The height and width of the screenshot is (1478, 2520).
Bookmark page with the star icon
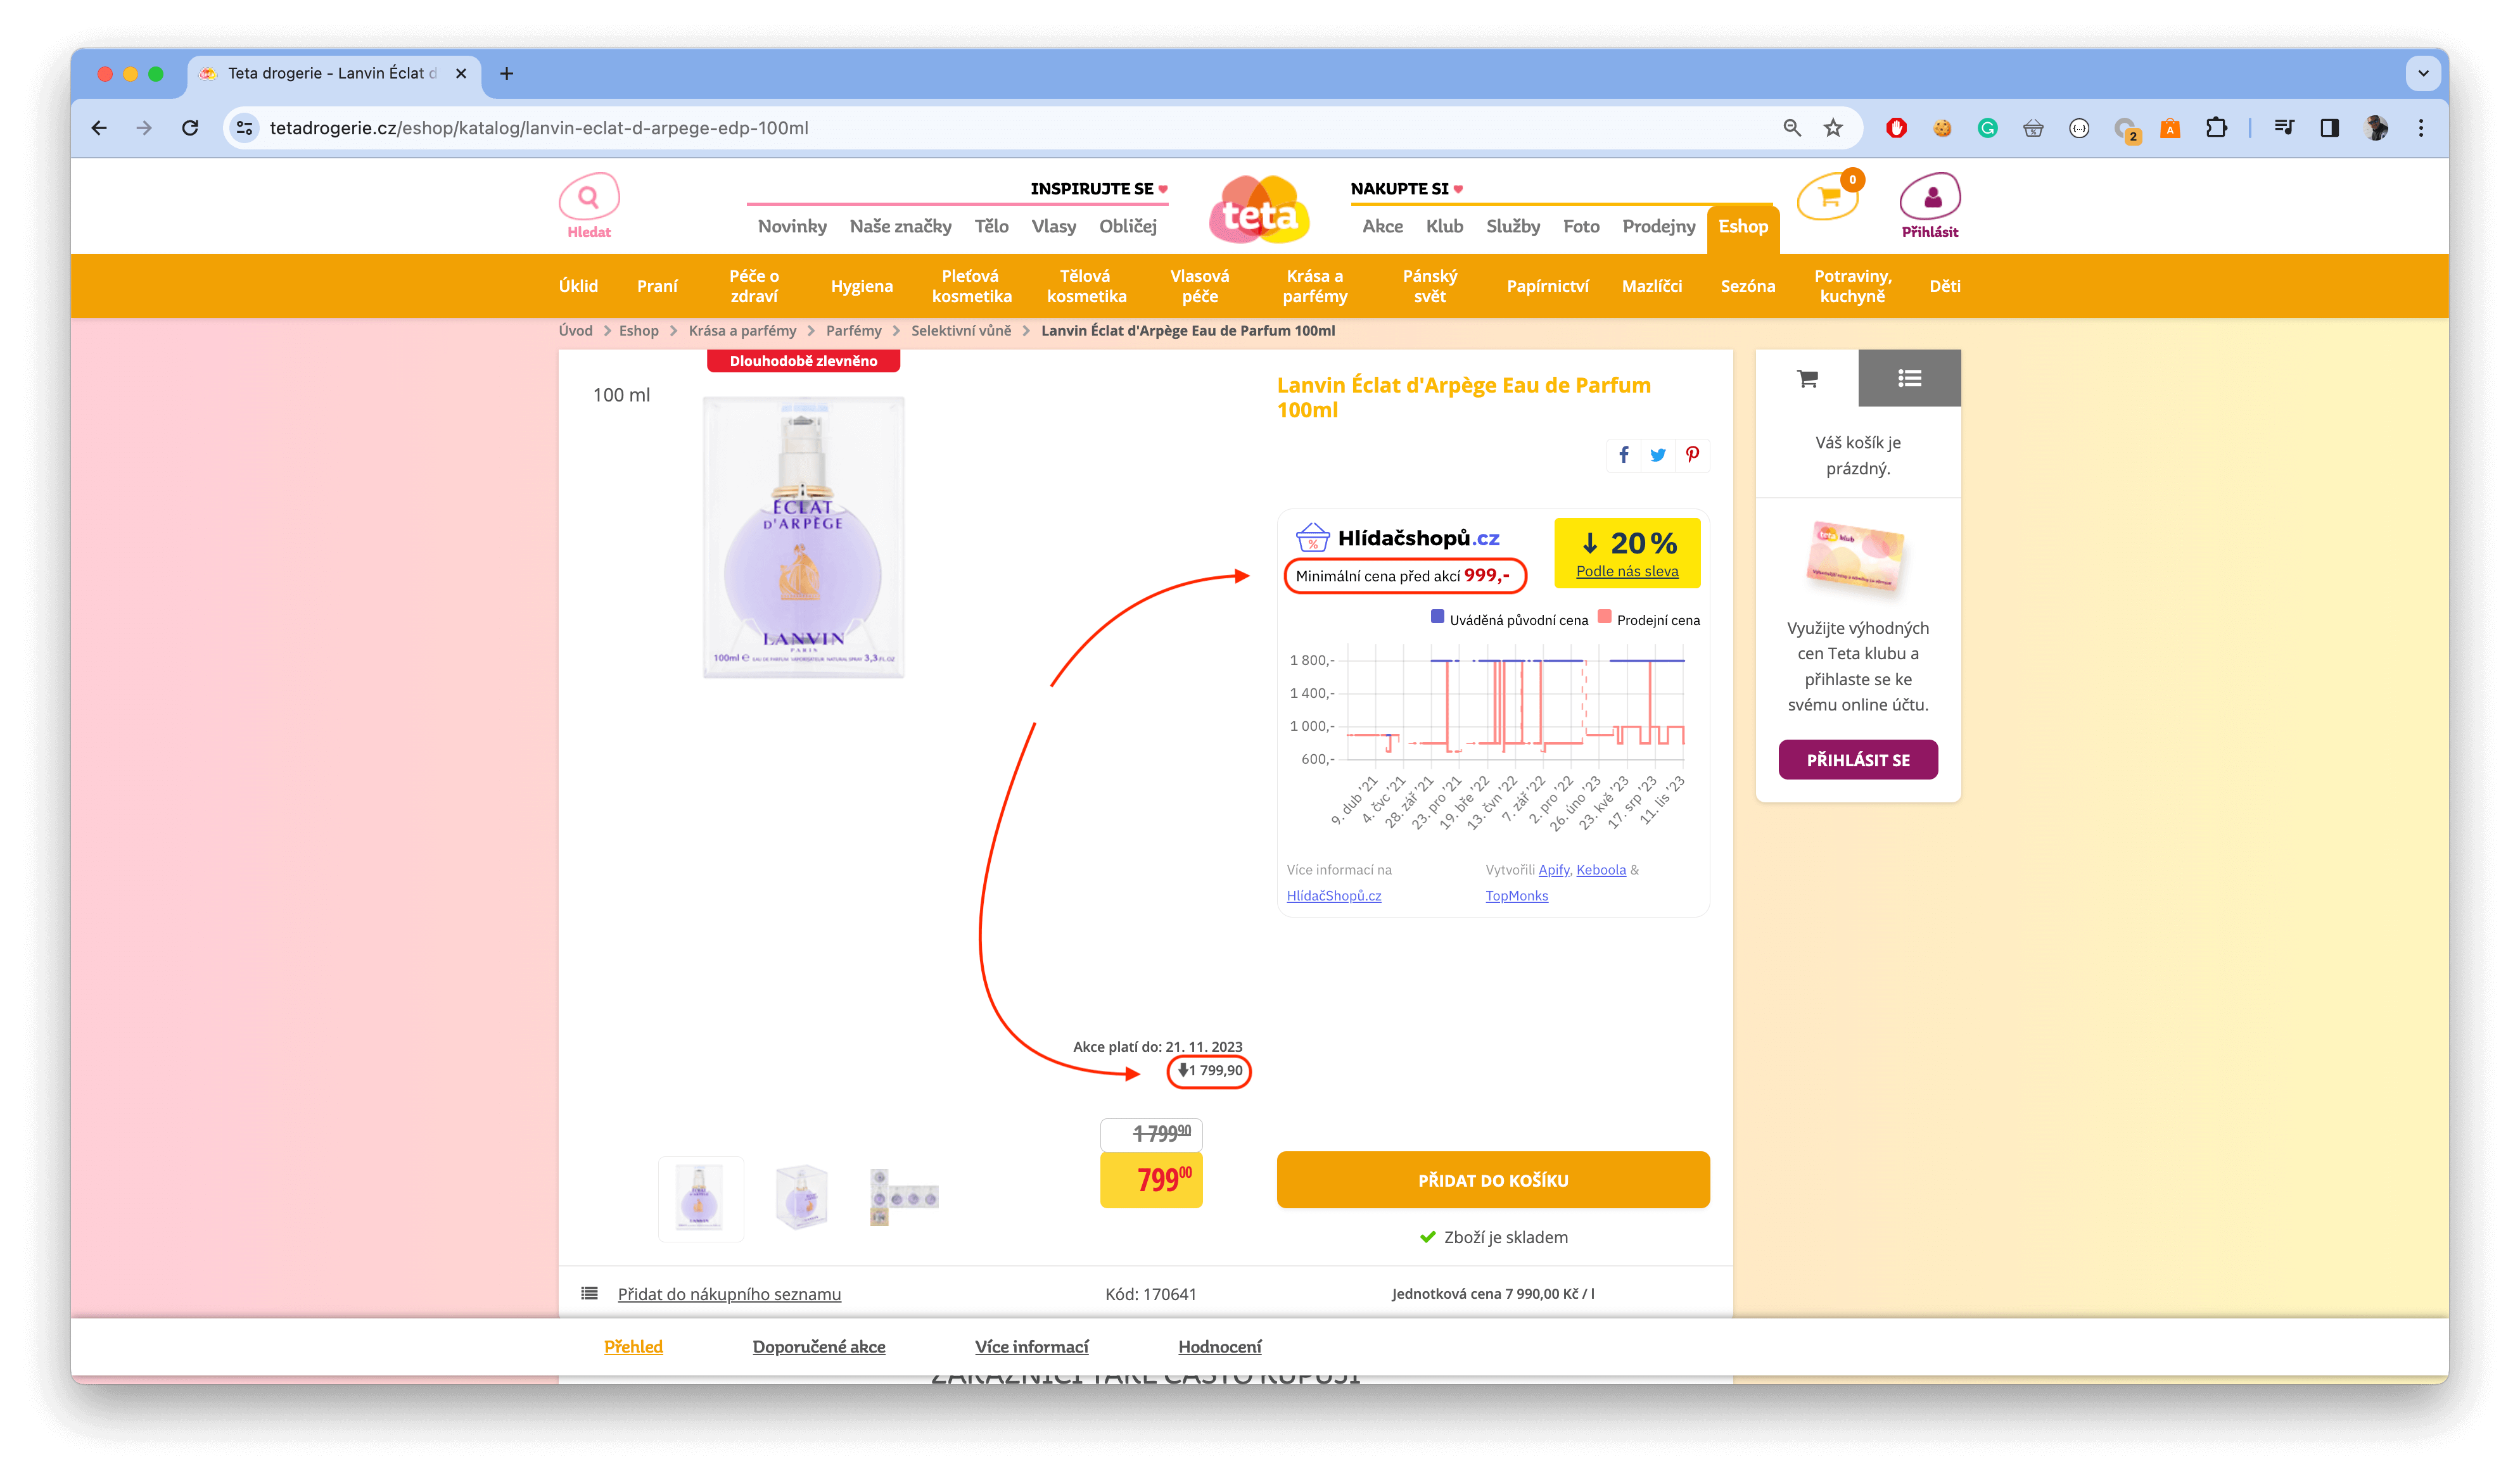tap(1832, 128)
